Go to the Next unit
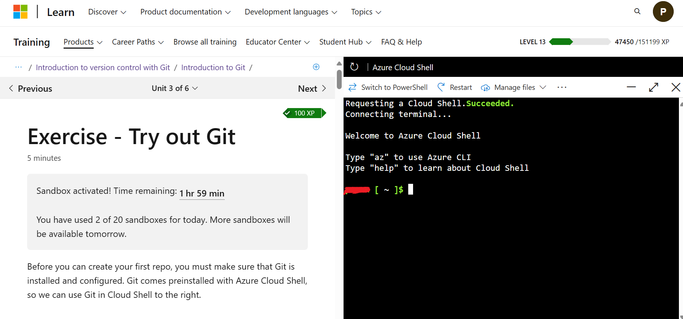683x319 pixels. pyautogui.click(x=312, y=88)
